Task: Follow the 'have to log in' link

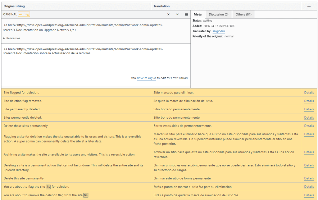Action: point(146,78)
